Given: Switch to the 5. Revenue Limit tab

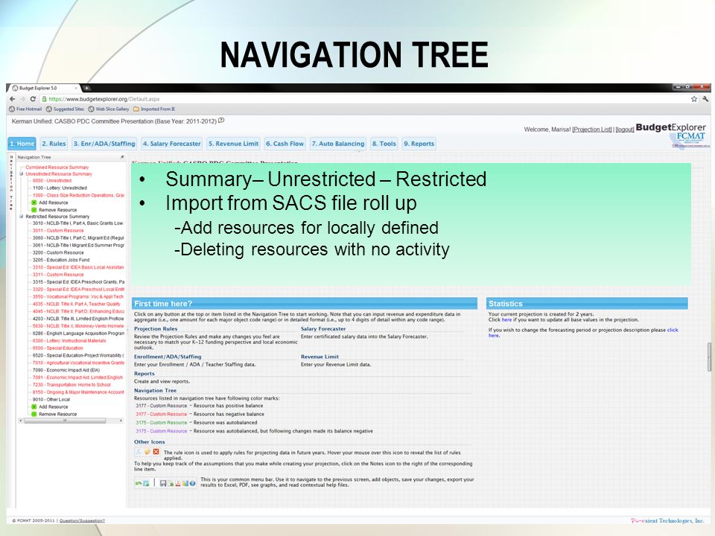Looking at the screenshot, I should coord(233,144).
